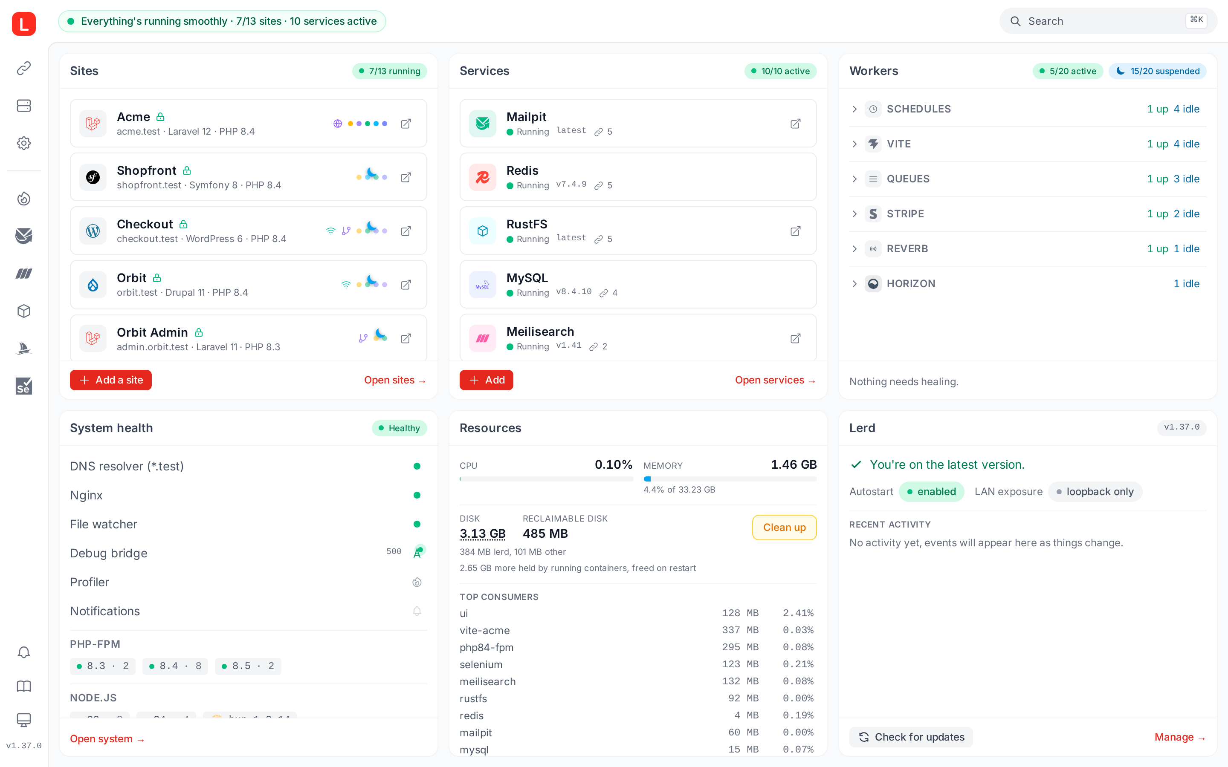Follow the Open services link
1228x767 pixels.
pyautogui.click(x=775, y=380)
